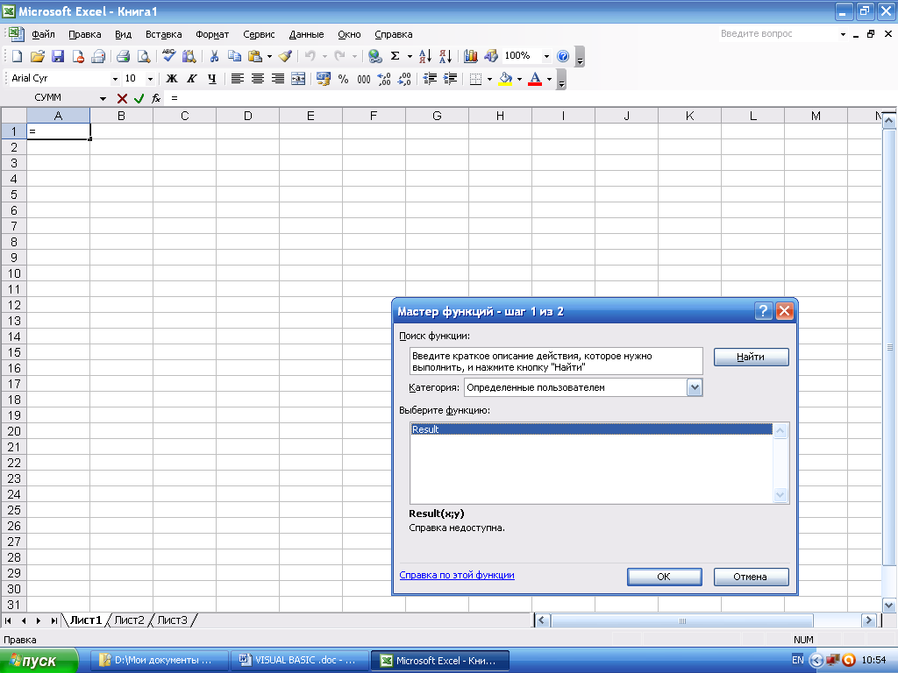898x673 pixels.
Task: Click the Excel Help question mark icon
Action: (563, 56)
